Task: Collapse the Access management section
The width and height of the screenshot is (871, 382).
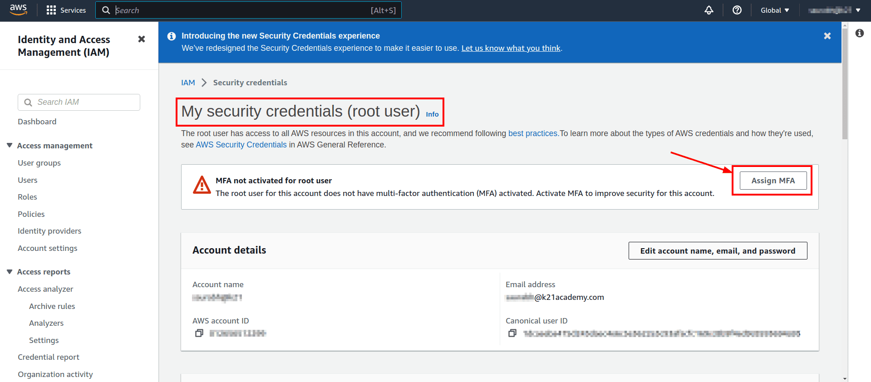Action: [x=10, y=145]
